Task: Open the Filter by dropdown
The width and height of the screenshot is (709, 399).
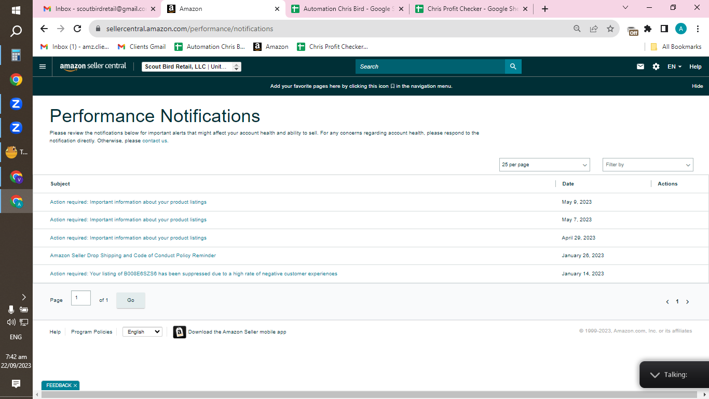Action: [648, 165]
